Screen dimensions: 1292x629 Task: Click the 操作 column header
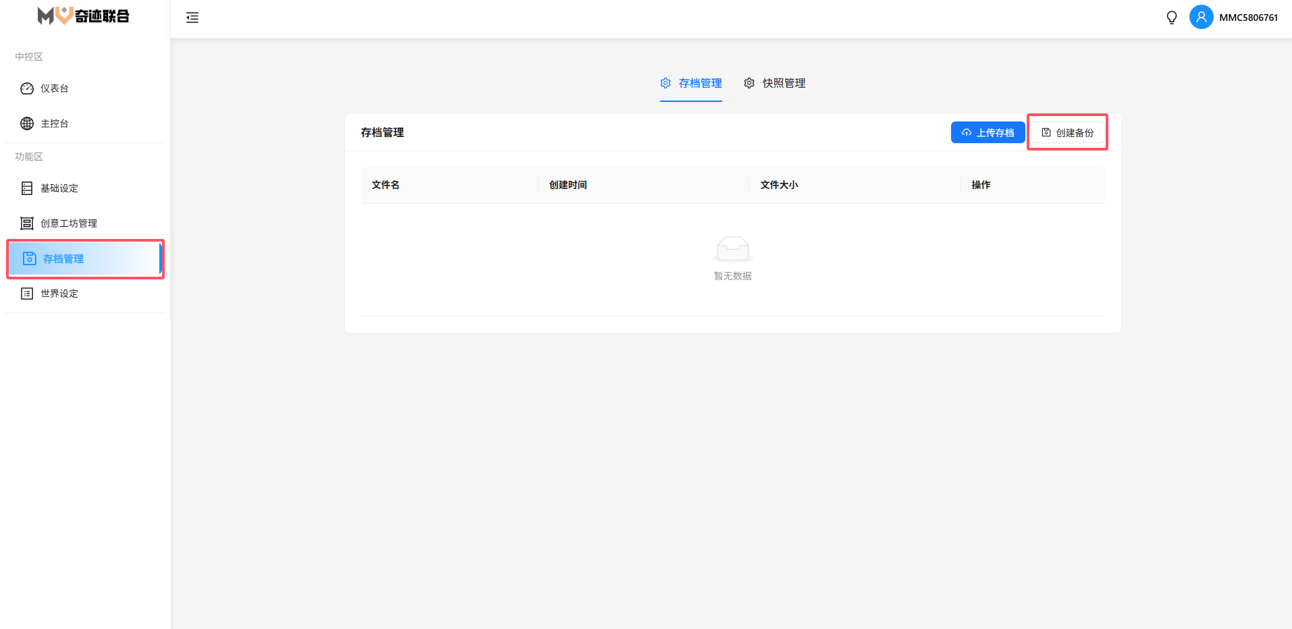pyautogui.click(x=981, y=185)
